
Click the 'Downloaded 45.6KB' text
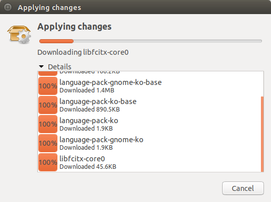[88, 167]
